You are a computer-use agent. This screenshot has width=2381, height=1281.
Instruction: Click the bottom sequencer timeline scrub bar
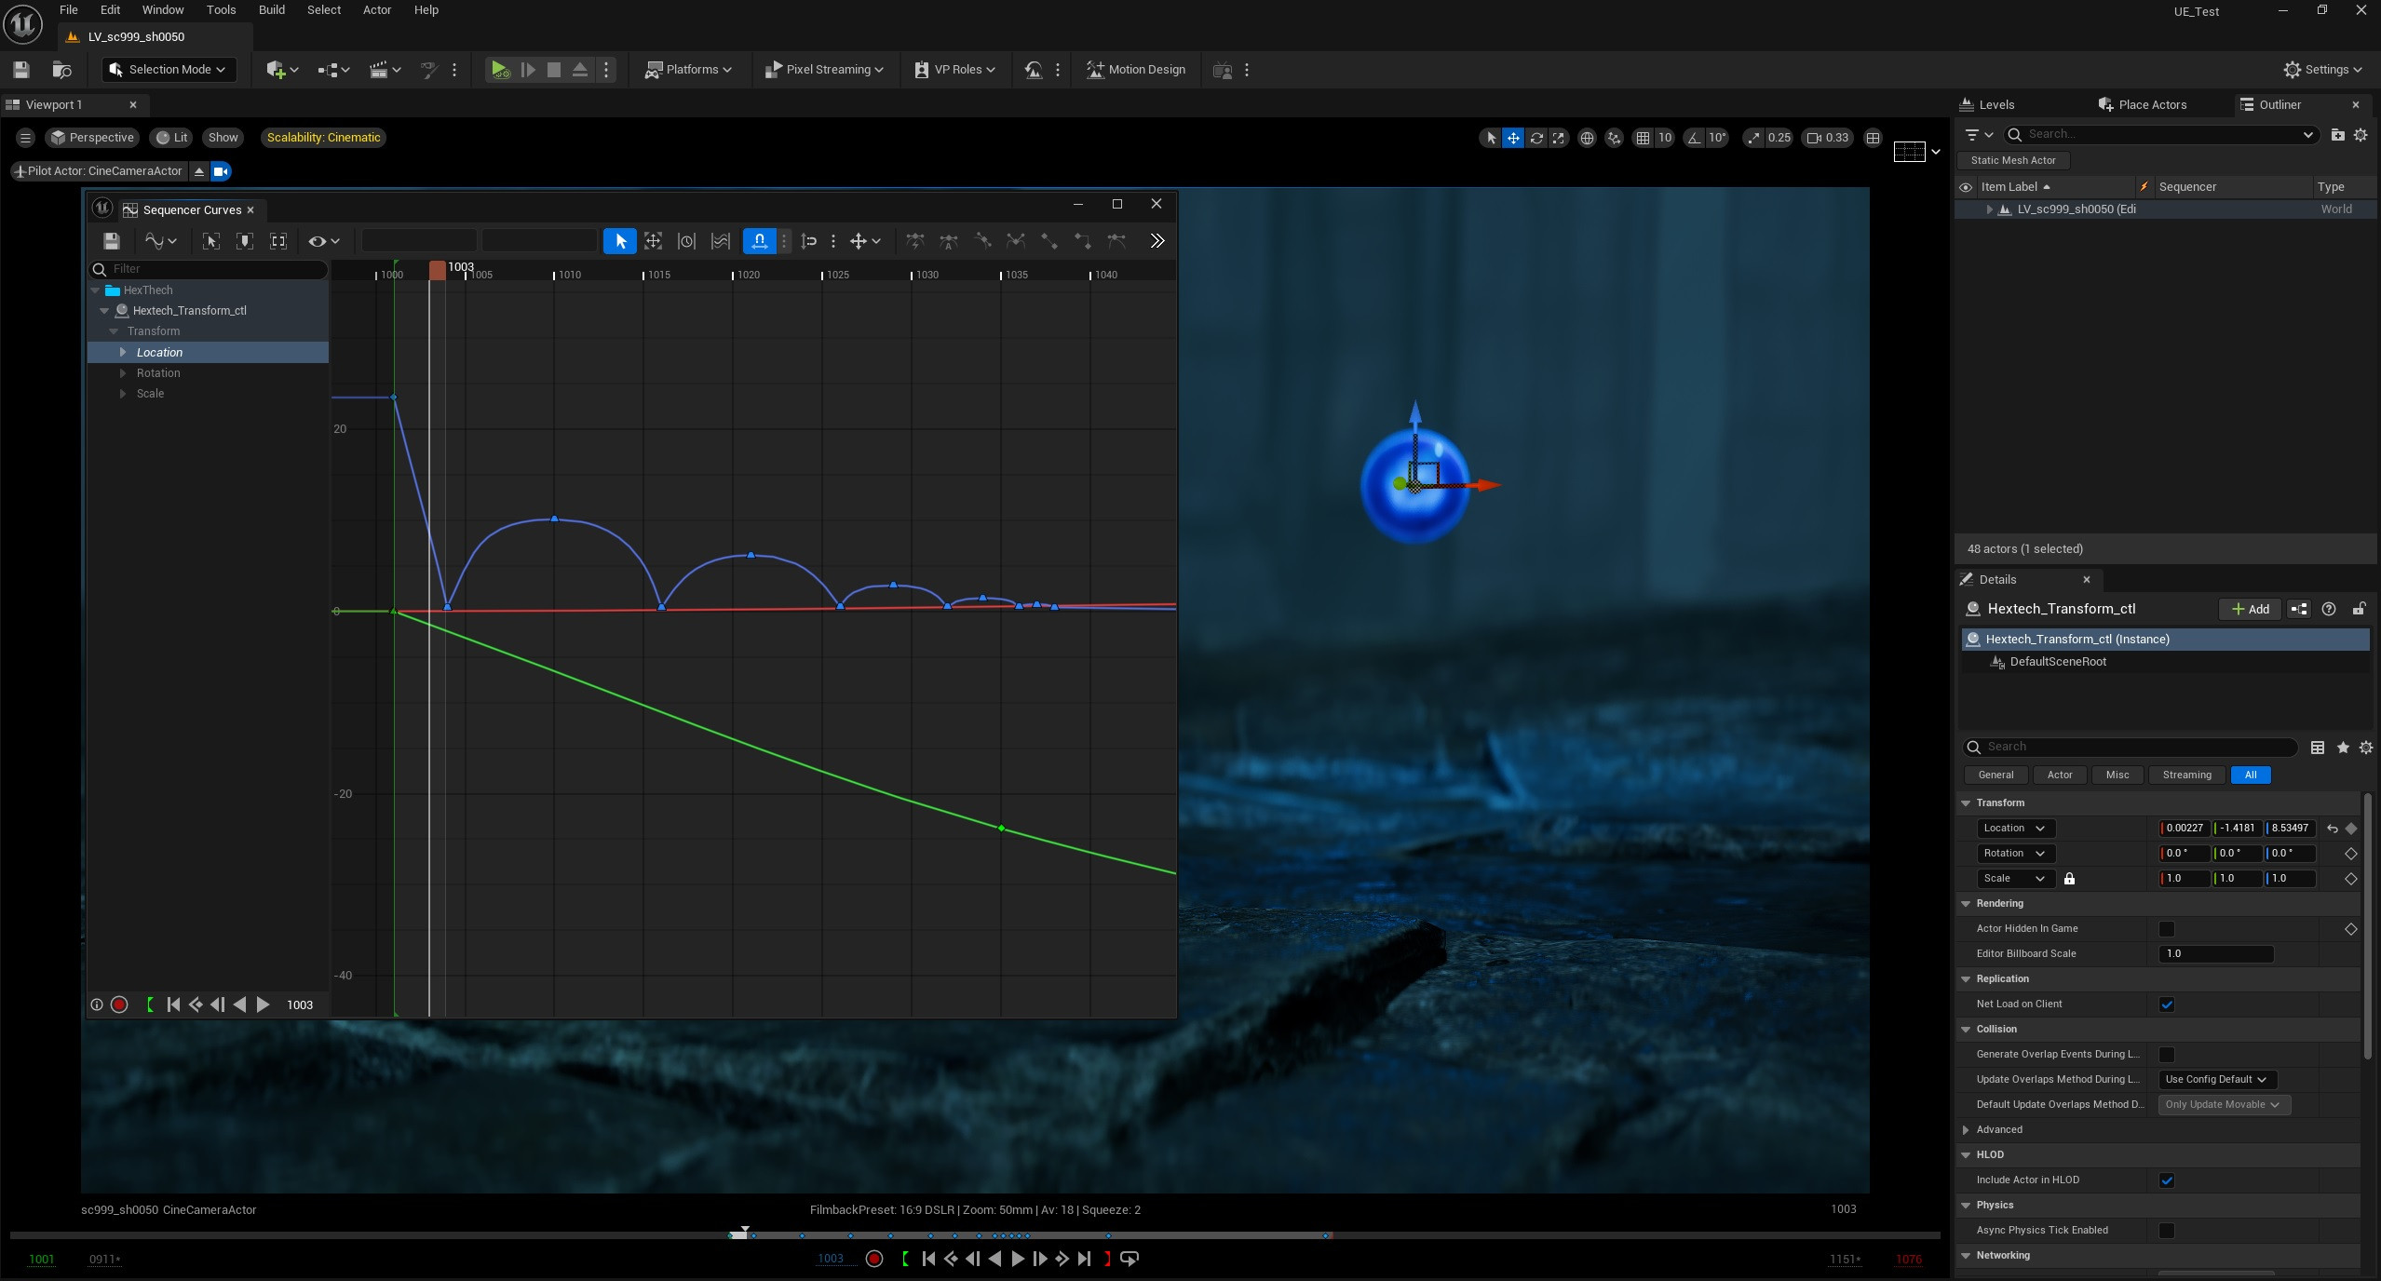[x=974, y=1235]
